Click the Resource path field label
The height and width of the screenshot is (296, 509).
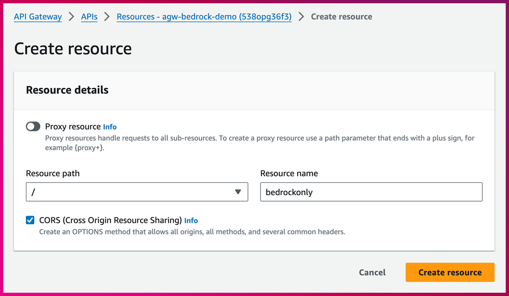[x=53, y=173]
